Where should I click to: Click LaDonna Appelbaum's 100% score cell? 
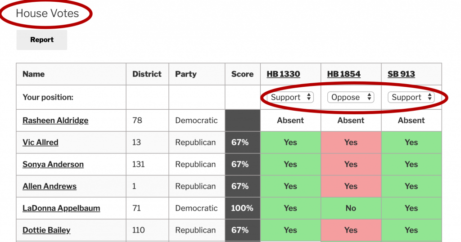click(243, 208)
